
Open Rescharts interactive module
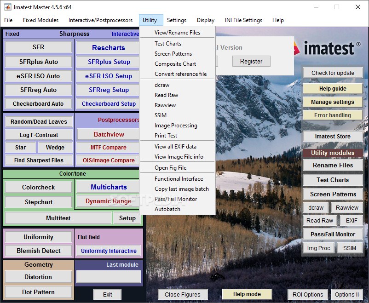pos(108,48)
